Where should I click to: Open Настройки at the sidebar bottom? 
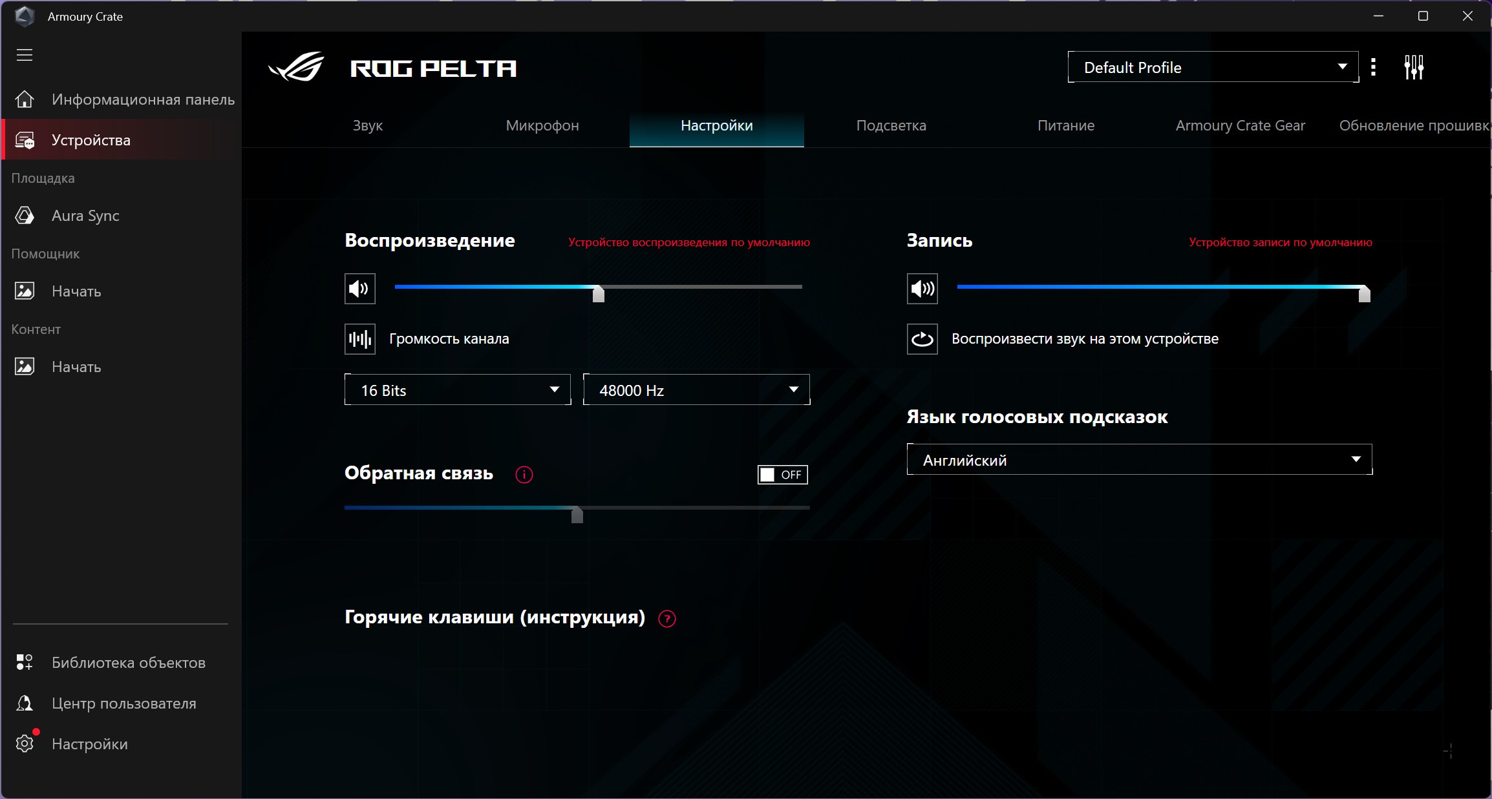click(x=122, y=743)
